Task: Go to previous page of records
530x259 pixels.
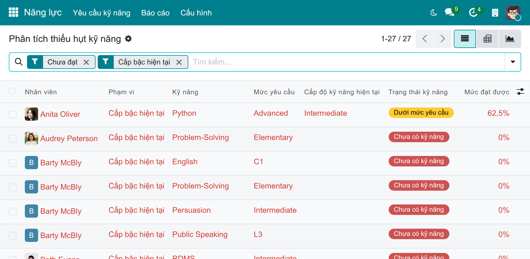Action: (425, 39)
